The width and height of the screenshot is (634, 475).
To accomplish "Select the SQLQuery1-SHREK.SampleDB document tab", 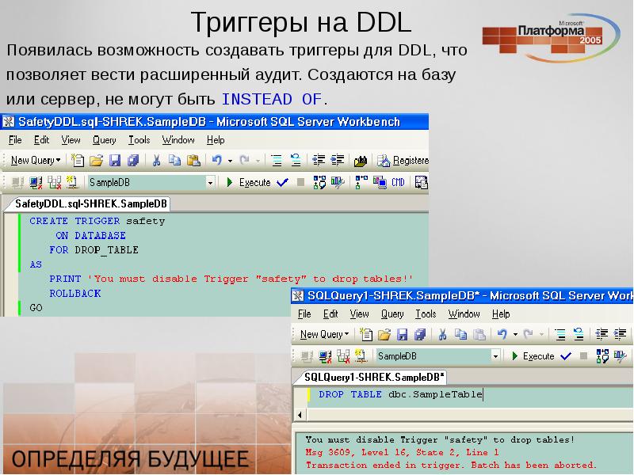I will pos(373,378).
